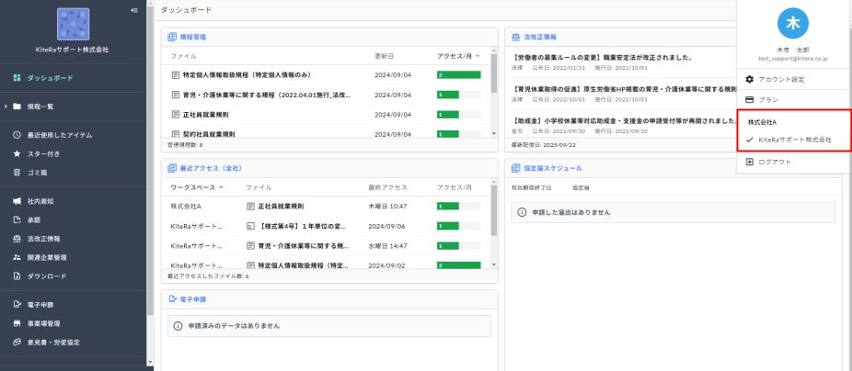Click access bar for 特定個人情報取扱規程（特定個人情報のみ）
This screenshot has width=852, height=371.
(458, 75)
